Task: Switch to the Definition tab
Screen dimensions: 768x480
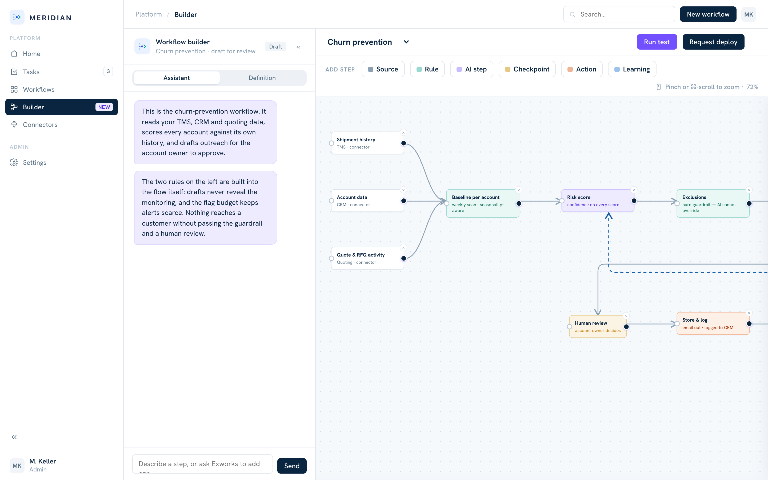Action: tap(262, 78)
